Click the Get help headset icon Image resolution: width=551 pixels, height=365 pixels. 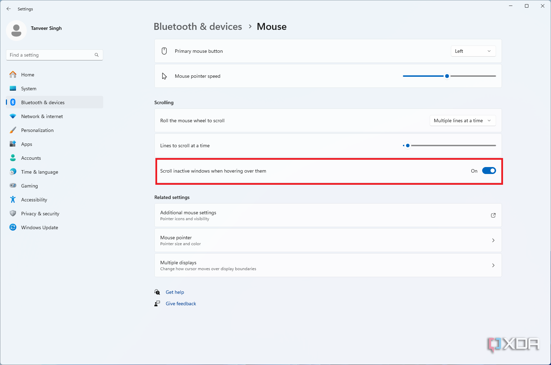point(157,292)
